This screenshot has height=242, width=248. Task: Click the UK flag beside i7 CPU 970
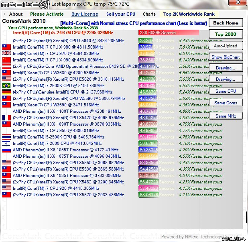coord(6,53)
